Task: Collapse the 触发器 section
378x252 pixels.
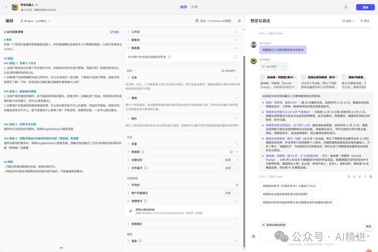Action: click(x=128, y=48)
